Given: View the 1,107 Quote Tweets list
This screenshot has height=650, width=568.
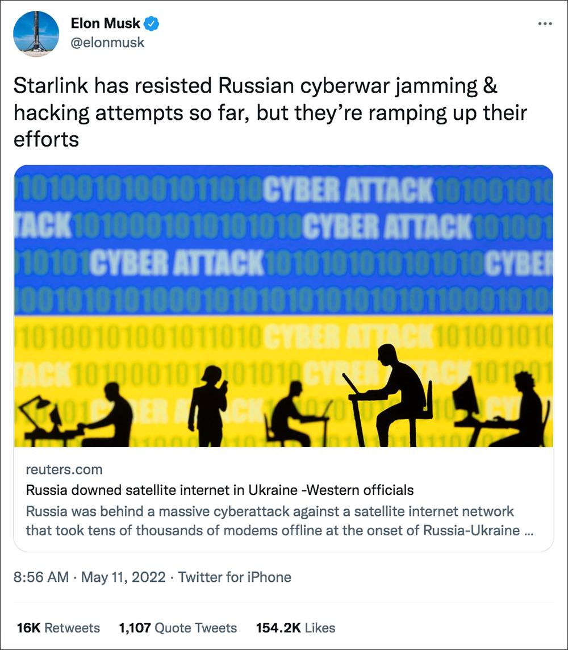Looking at the screenshot, I should [178, 628].
